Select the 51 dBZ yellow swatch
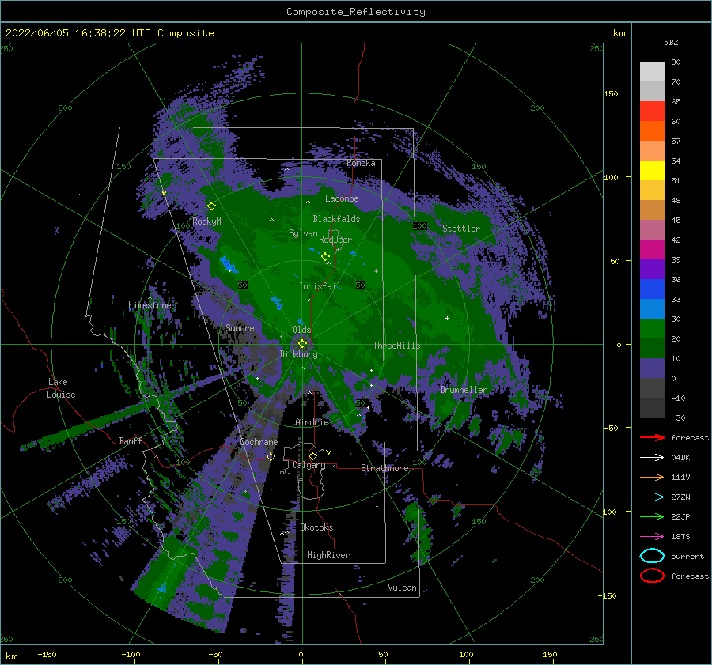The image size is (712, 665). tap(652, 170)
